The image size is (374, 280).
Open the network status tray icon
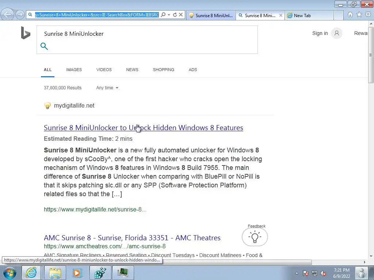coord(314,273)
